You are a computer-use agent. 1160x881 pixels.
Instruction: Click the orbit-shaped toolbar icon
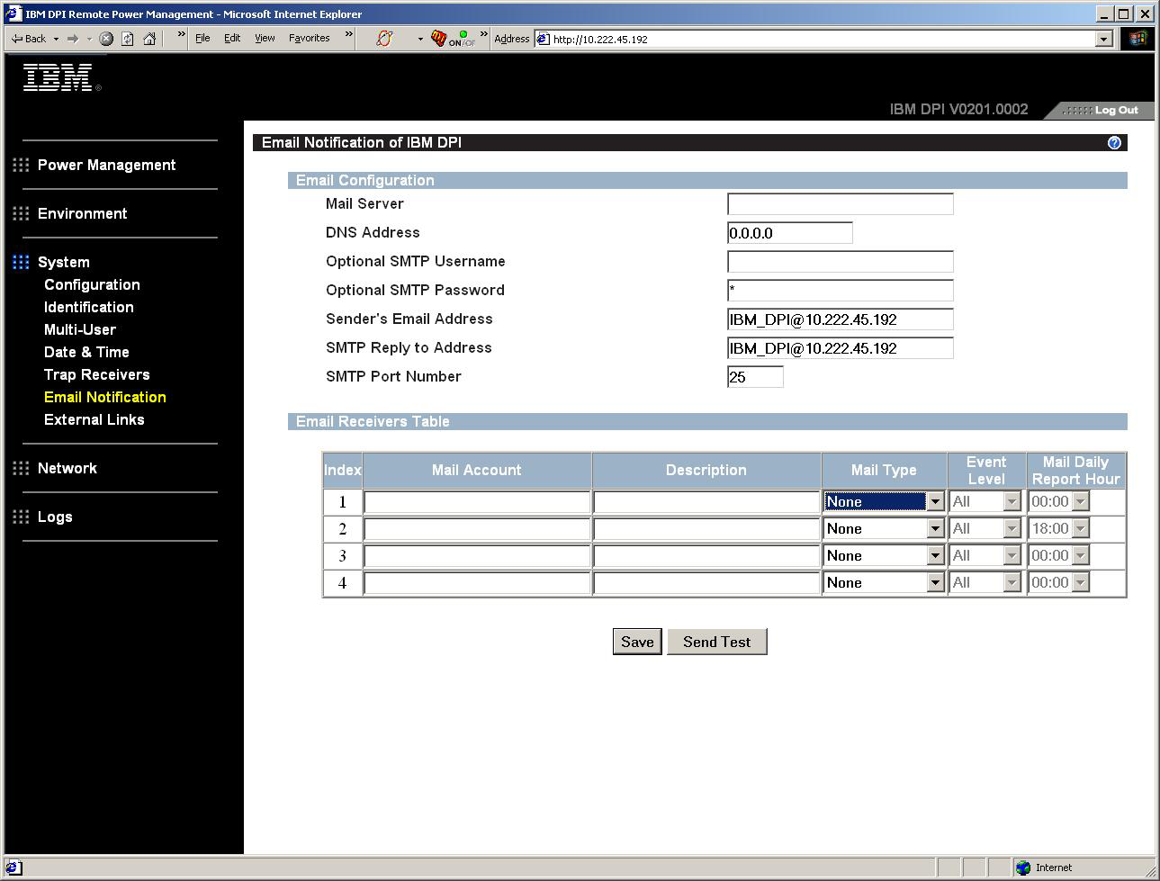pos(384,39)
